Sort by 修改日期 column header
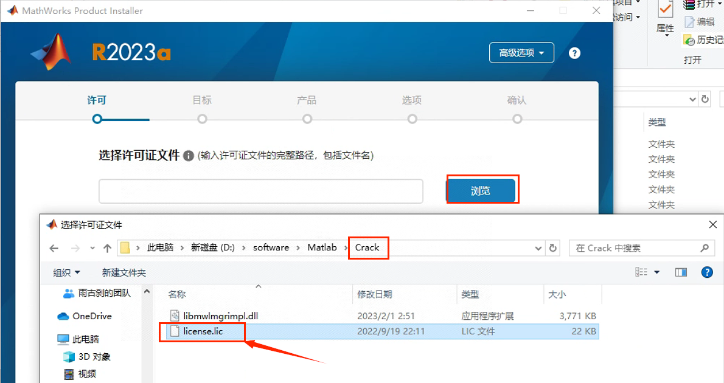The width and height of the screenshot is (724, 383). pos(374,294)
